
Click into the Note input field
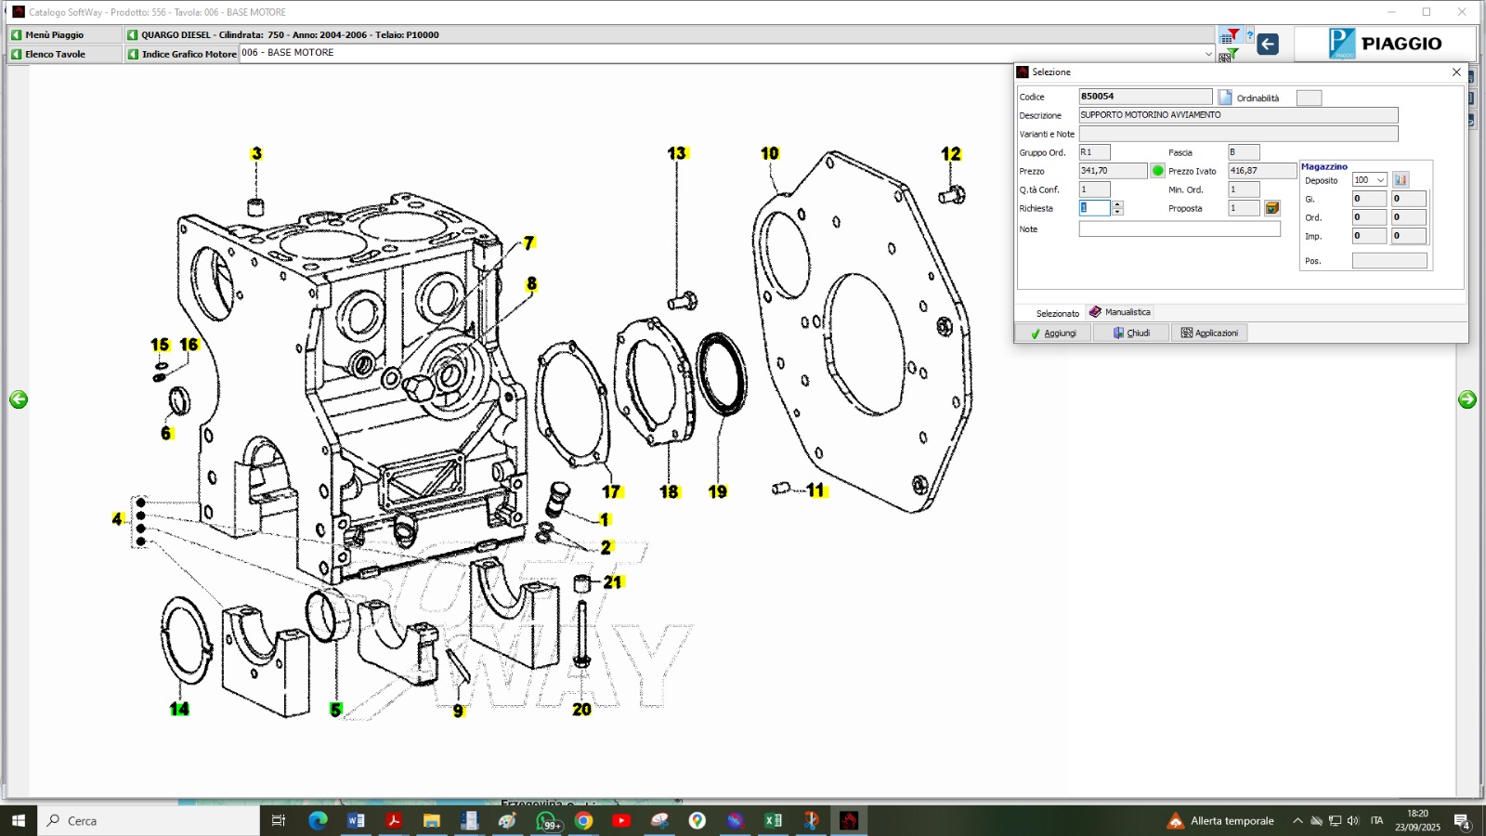point(1179,229)
